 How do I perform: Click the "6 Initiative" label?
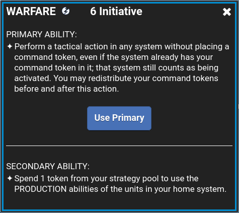click(116, 11)
